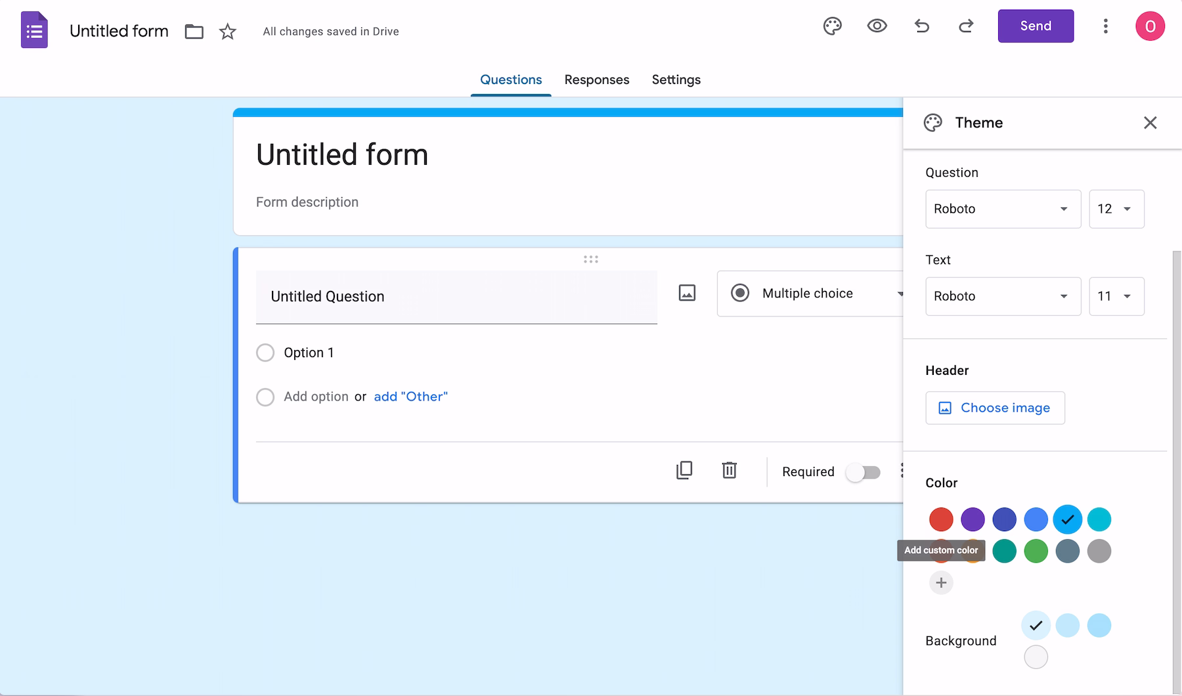
Task: Open the Customize Theme palette icon
Action: (x=832, y=26)
